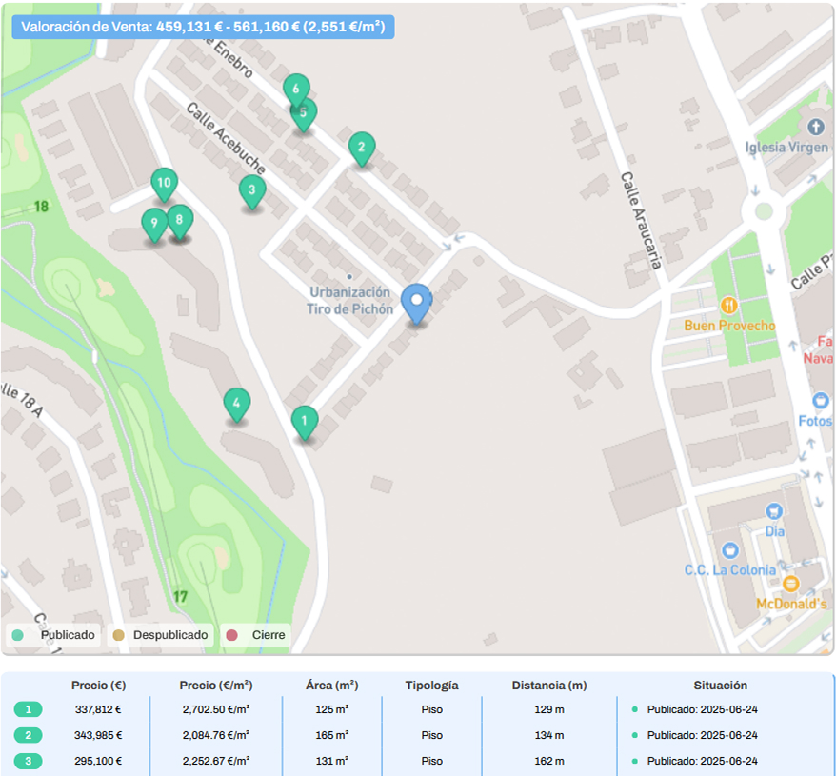This screenshot has width=836, height=776.
Task: Click the Precio (€/m²) column header
Action: [216, 685]
